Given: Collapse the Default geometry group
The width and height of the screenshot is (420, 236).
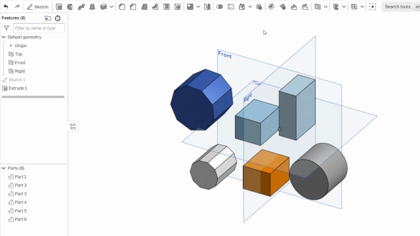Looking at the screenshot, I should pyautogui.click(x=3, y=37).
